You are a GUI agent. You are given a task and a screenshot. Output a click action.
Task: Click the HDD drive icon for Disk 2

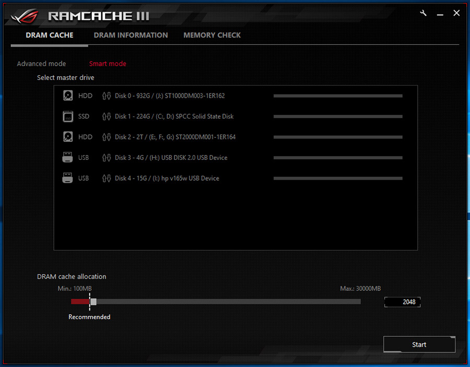(68, 137)
